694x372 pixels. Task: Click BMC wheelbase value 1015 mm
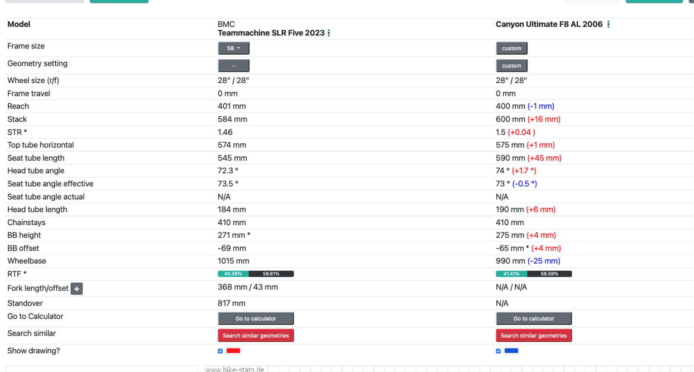pos(233,261)
